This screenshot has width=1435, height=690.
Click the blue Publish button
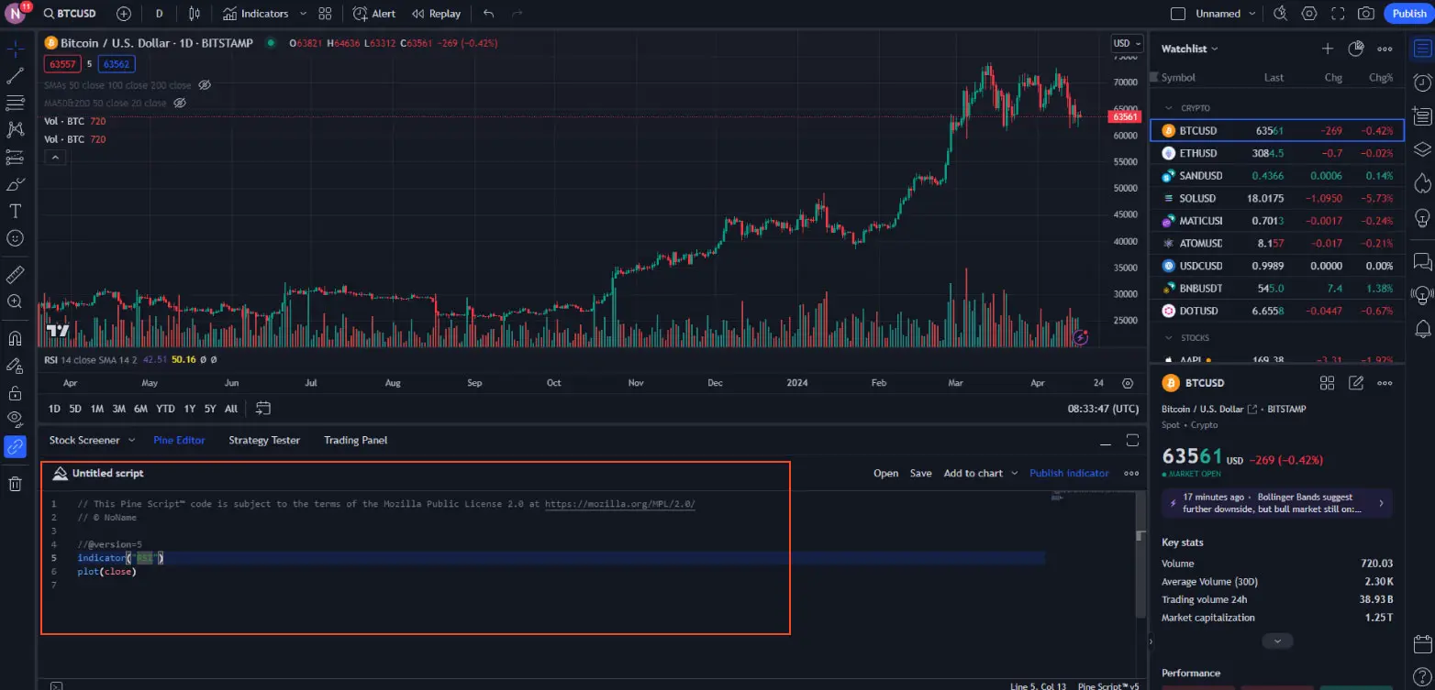pos(1409,13)
